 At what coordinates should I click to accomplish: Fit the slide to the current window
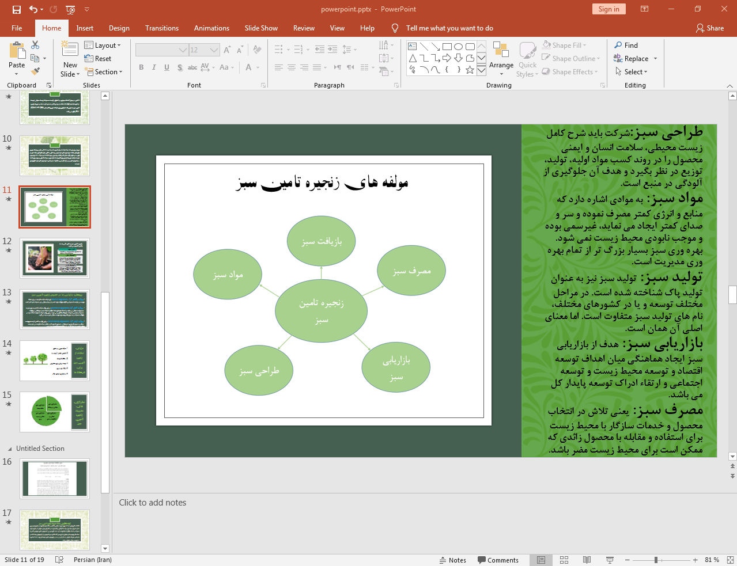pyautogui.click(x=730, y=560)
